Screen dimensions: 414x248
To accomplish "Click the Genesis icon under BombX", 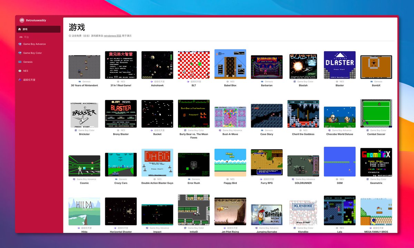I will point(372,82).
